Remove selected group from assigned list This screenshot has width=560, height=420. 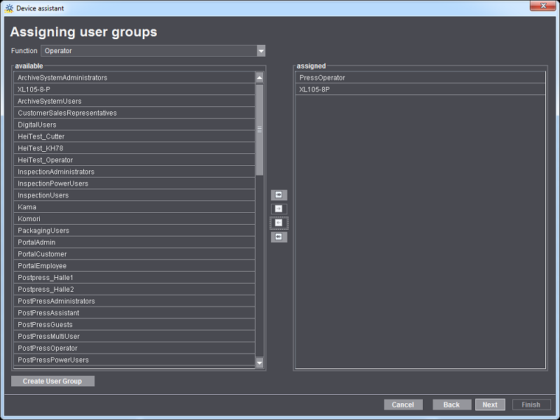[x=279, y=223]
